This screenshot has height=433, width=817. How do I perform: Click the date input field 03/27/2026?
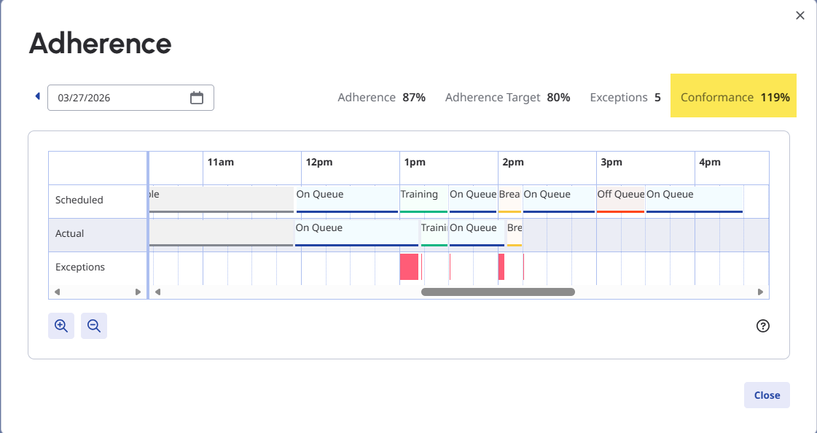[x=117, y=98]
